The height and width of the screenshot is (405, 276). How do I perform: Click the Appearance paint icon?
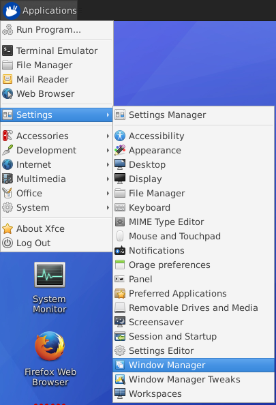tap(120, 150)
